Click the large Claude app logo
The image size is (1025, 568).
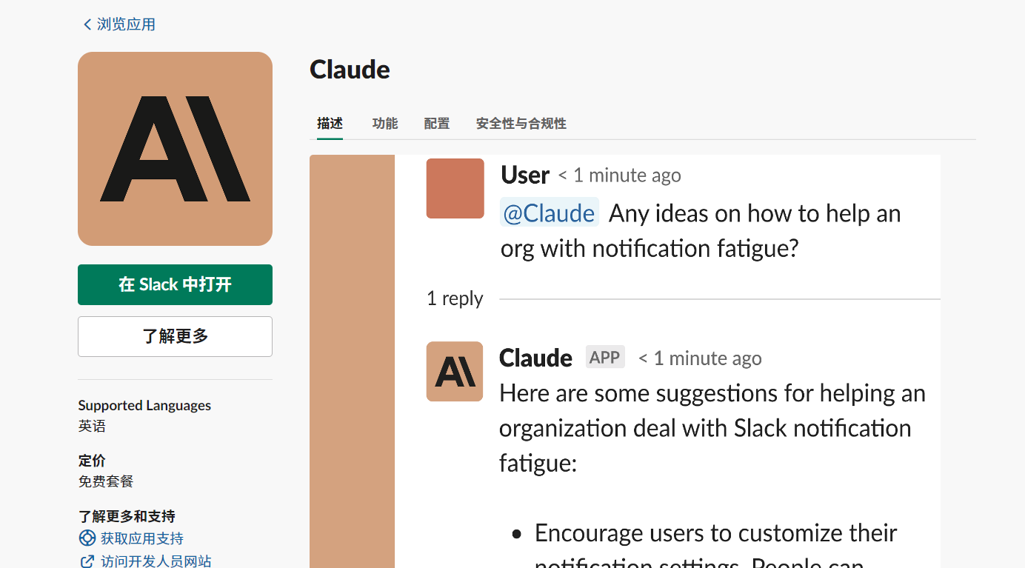[175, 149]
